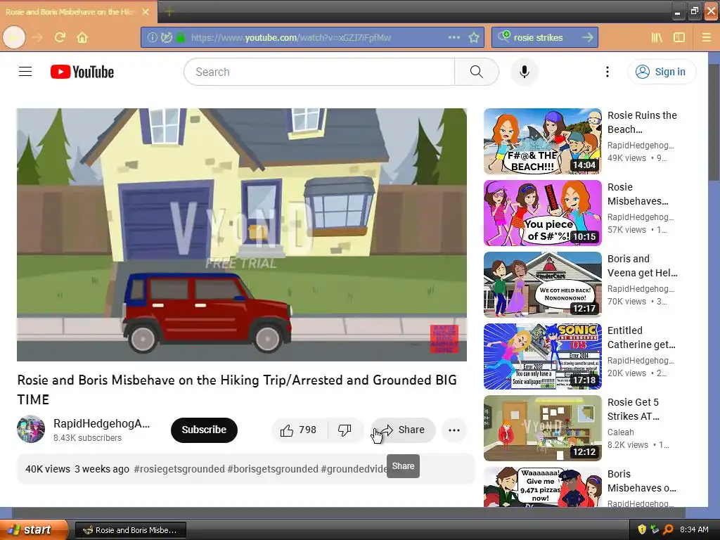Image resolution: width=720 pixels, height=540 pixels.
Task: Select the Rosie and Boris taskbar item
Action: (131, 530)
